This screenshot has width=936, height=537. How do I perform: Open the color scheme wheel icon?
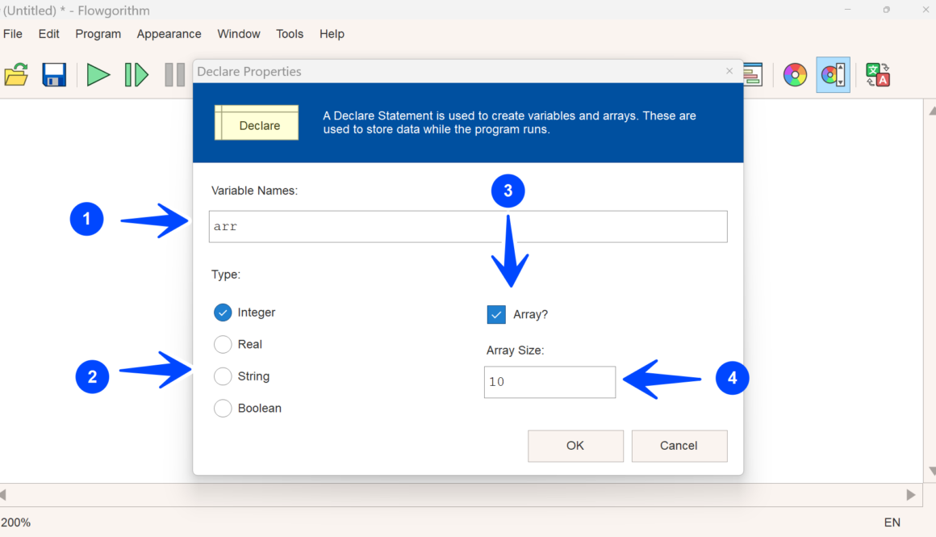pos(795,75)
